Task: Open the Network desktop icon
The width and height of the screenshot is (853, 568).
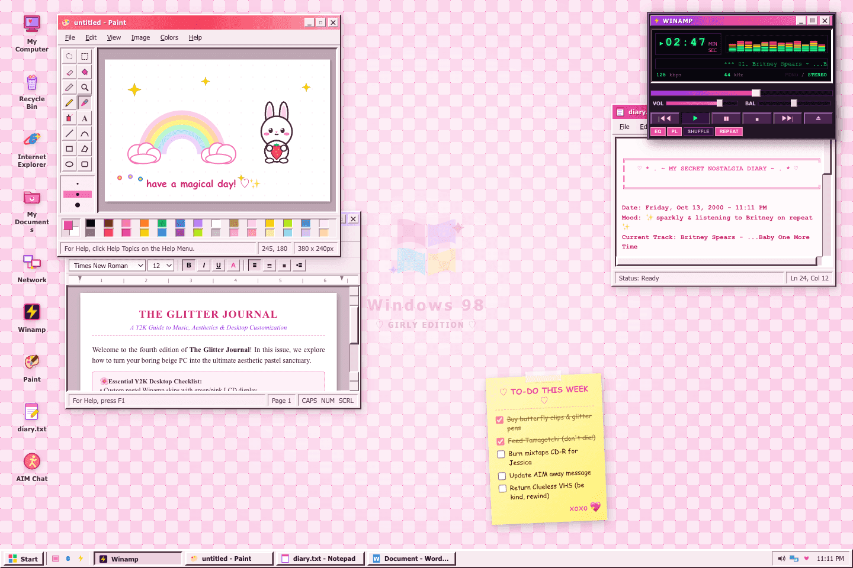Action: coord(32,268)
